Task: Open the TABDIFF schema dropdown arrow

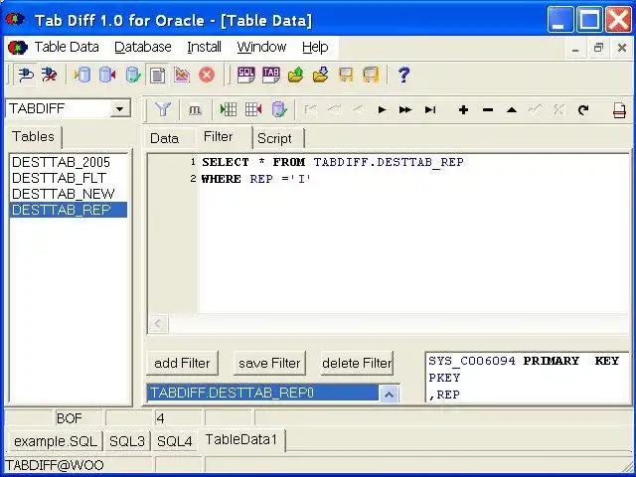Action: [120, 108]
